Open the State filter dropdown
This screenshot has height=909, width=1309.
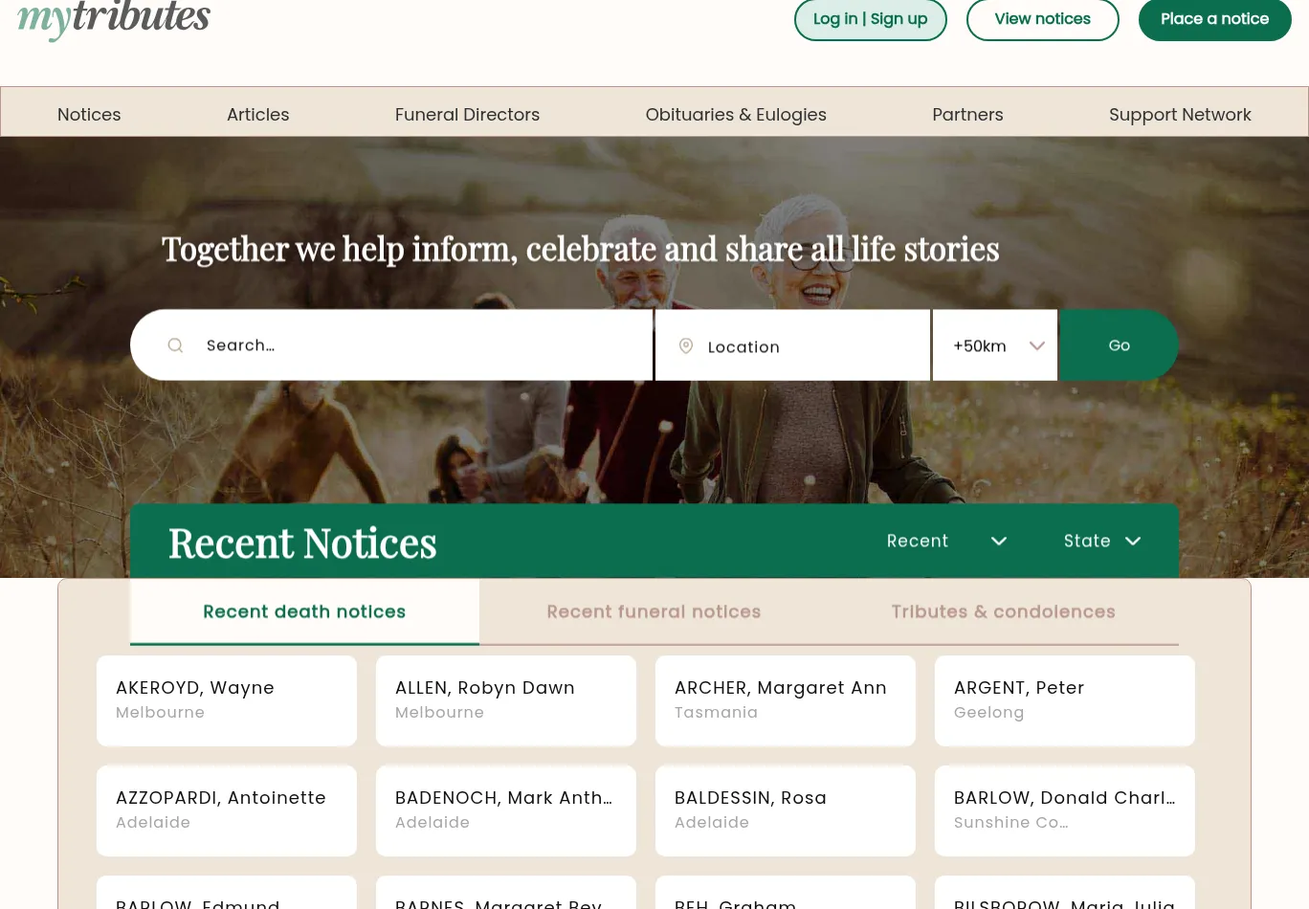tap(1100, 541)
